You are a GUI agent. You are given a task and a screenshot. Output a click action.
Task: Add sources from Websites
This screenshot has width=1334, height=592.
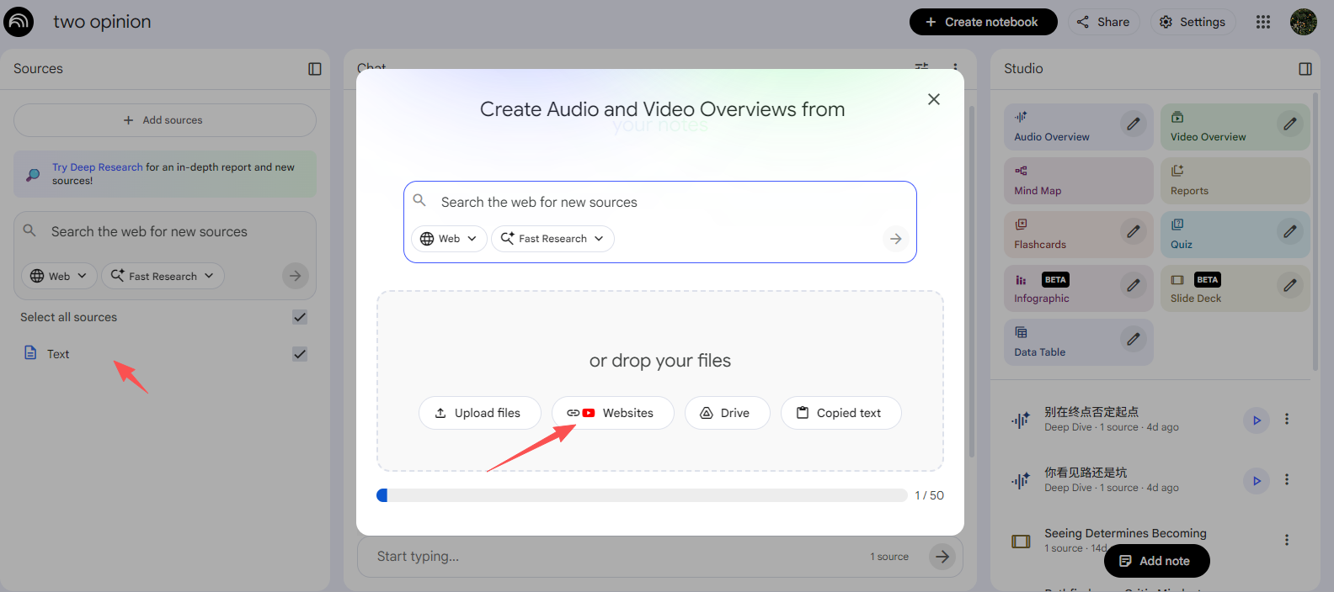pos(613,413)
